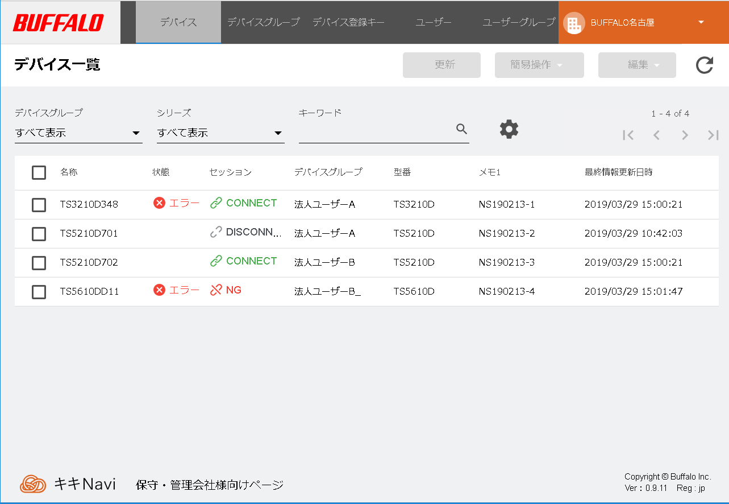Click the device name TS5210D702

(89, 262)
